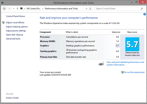This screenshot has height=104, width=147.
Task: Click 'Disk data transfer rate' description
Action: pos(76,57)
